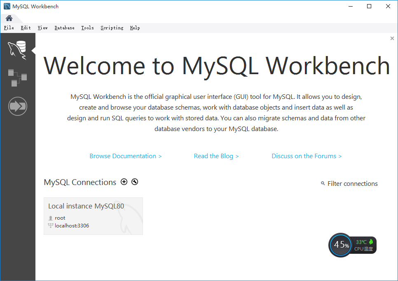Open the Migration wizard sidebar icon
This screenshot has width=398, height=281.
coord(18,106)
